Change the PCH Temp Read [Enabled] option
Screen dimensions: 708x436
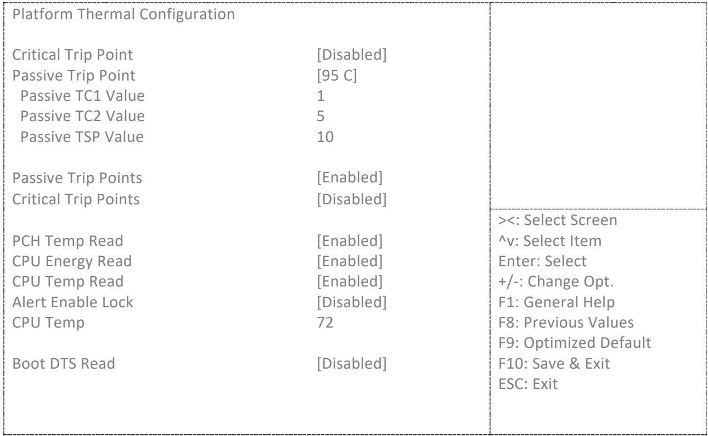pyautogui.click(x=350, y=240)
